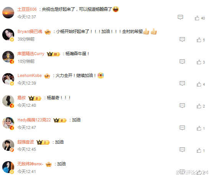Open Bryant曼巴魂 username link
The image size is (211, 178).
click(30, 31)
